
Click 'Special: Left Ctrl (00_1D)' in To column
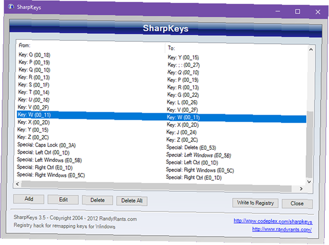(192, 162)
